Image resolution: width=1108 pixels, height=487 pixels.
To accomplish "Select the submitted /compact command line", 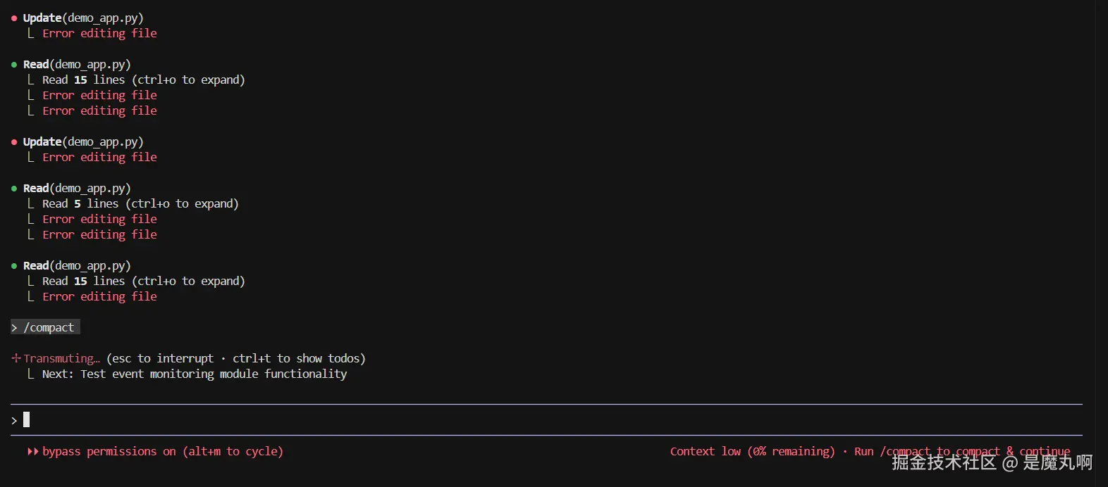I will (48, 328).
